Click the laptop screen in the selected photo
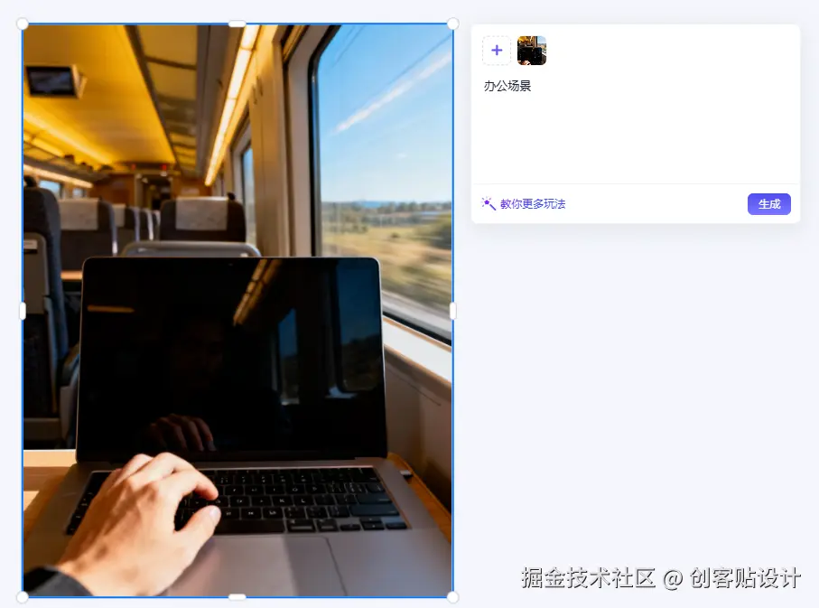 click(232, 358)
